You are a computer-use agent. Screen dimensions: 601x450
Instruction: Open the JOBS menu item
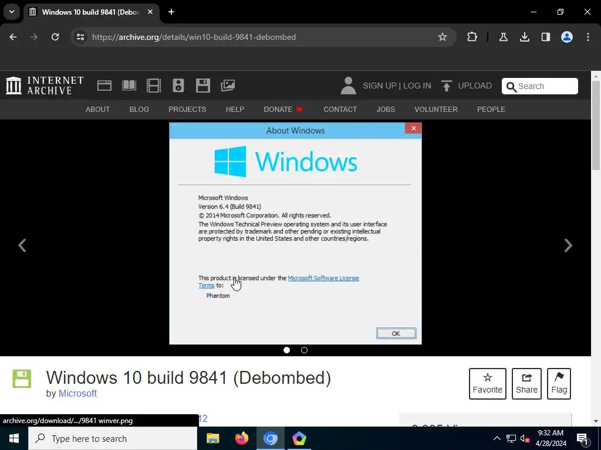(x=386, y=110)
